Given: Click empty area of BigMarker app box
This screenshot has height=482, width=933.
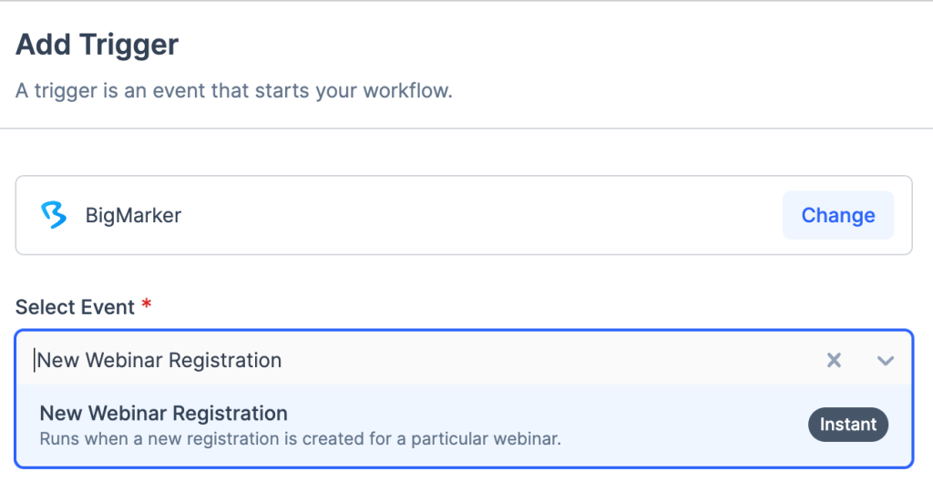Looking at the screenshot, I should click(474, 216).
